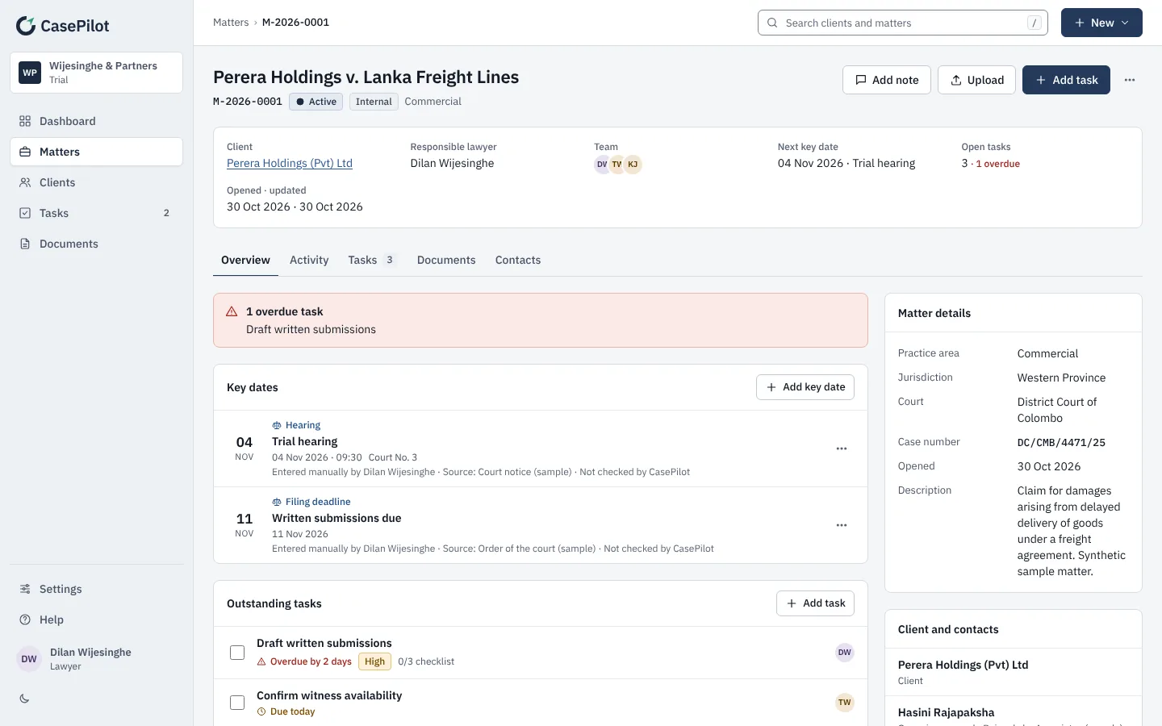Click the DW avatar for Dilan Wijesinghe

coord(29,659)
